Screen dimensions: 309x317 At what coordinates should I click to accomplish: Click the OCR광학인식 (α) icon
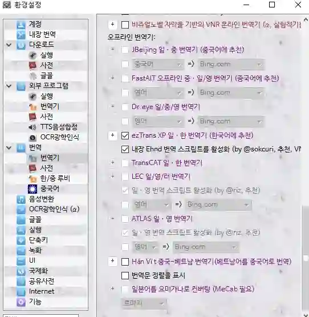21,209
